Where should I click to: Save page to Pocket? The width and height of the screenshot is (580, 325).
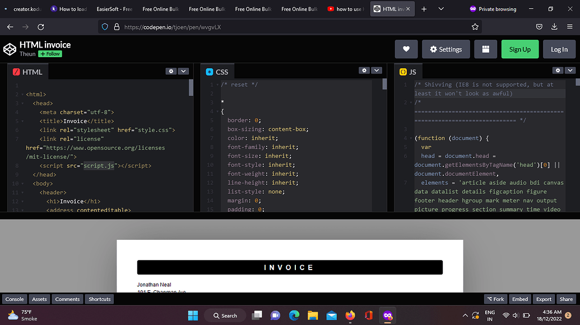[539, 27]
